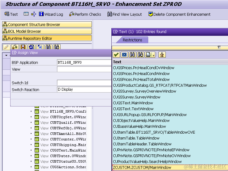Click the binoculars find icon in editor toolbar

click(x=48, y=47)
